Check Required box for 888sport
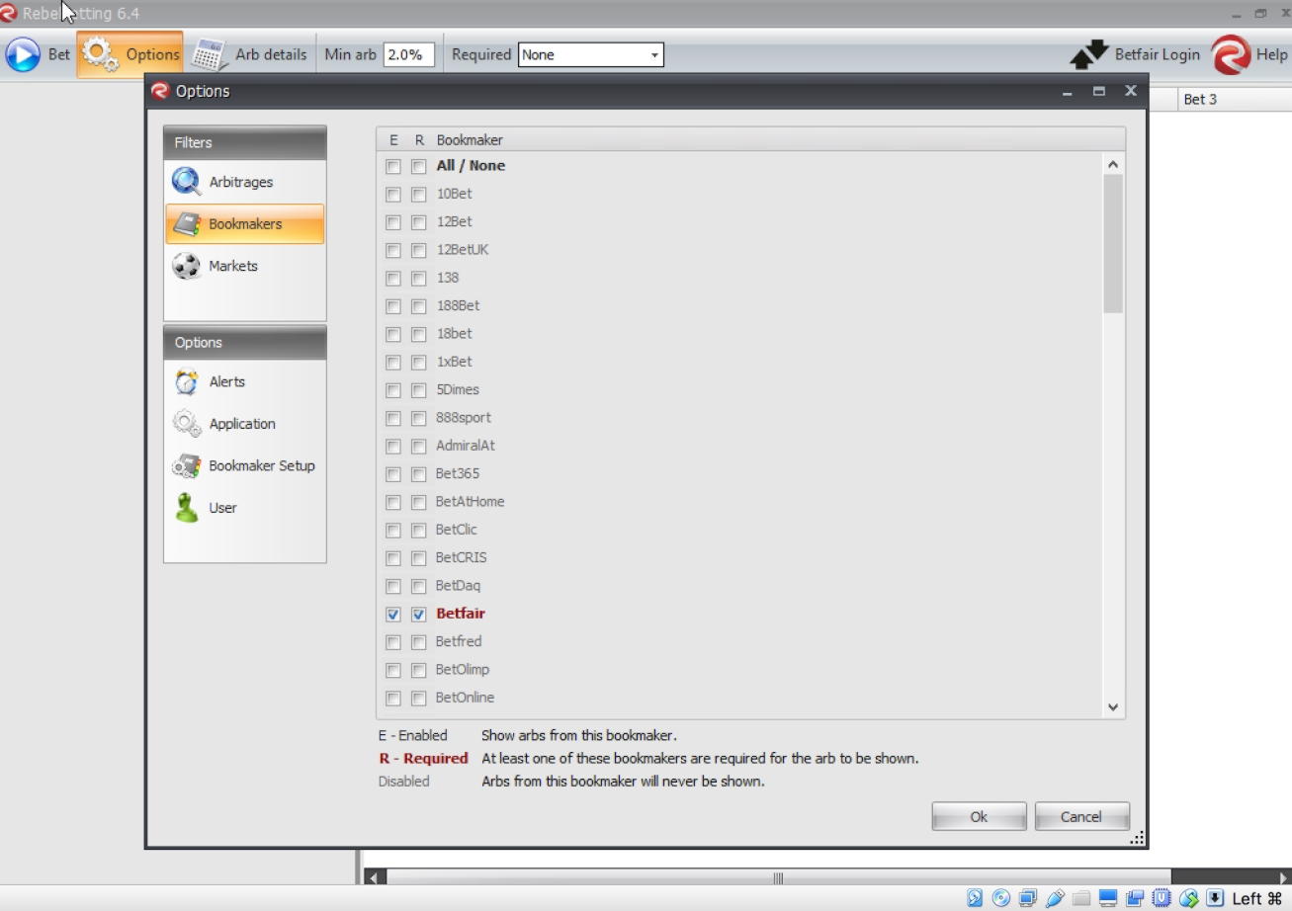The width and height of the screenshot is (1292, 911). (x=419, y=418)
